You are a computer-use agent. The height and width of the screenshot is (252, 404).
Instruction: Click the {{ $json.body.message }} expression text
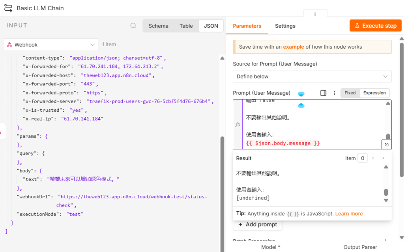coord(283,143)
